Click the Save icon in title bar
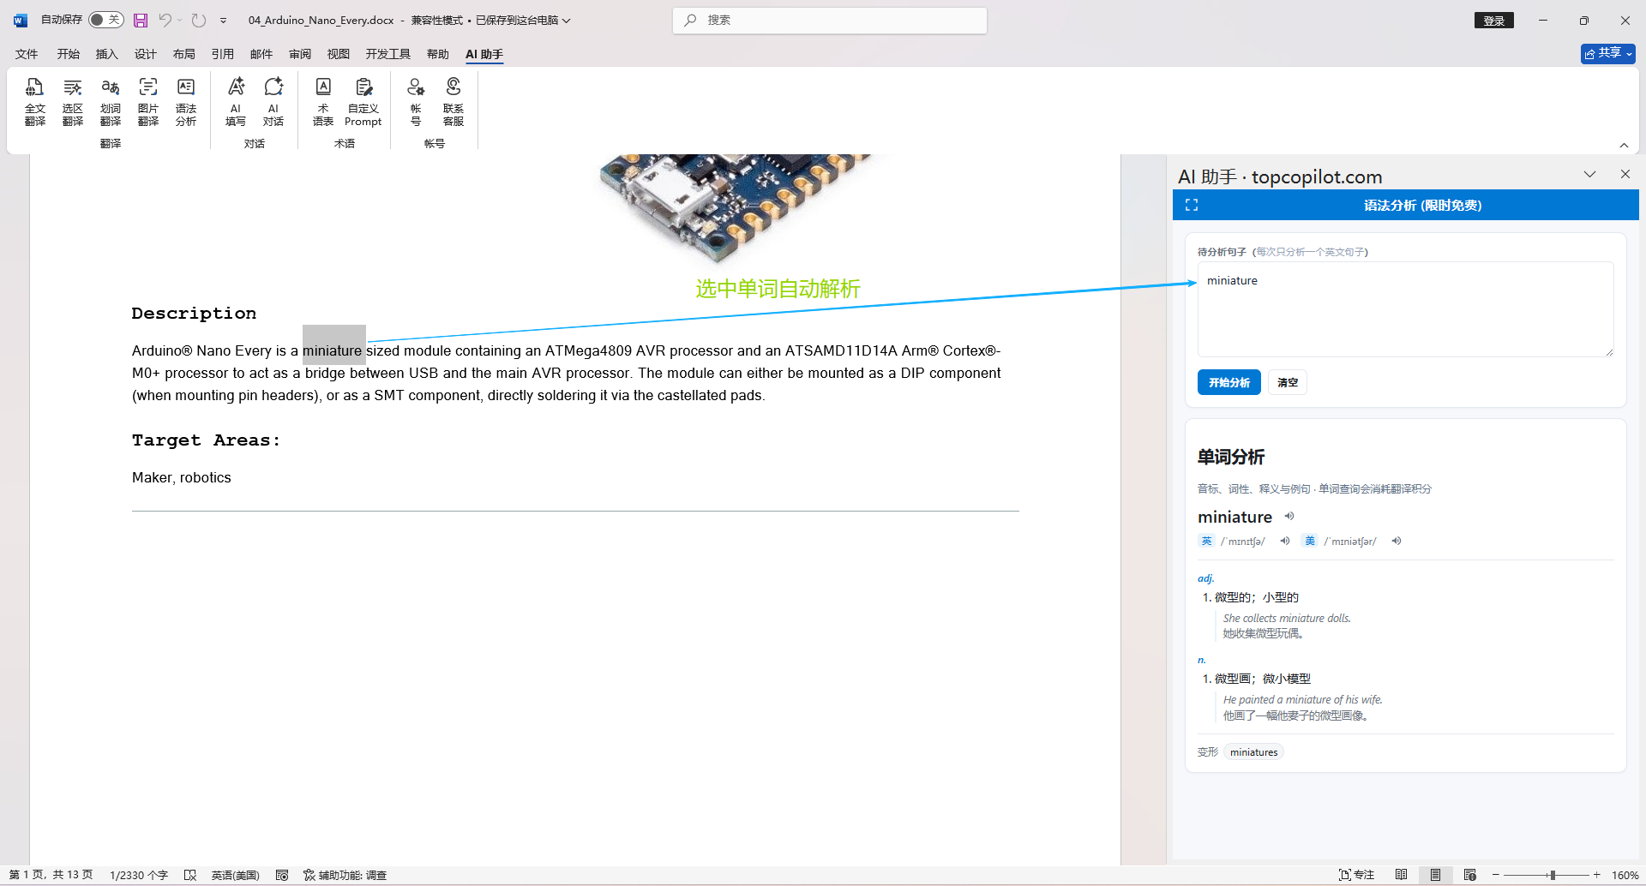The width and height of the screenshot is (1646, 886). pos(141,20)
